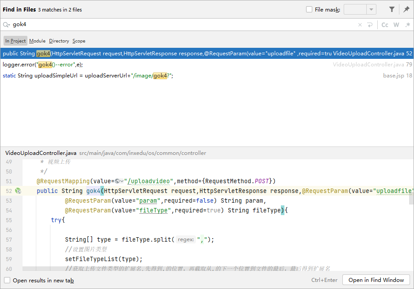This screenshot has height=289, width=414.
Task: Click line number 60 in the gutter
Action: click(x=9, y=269)
